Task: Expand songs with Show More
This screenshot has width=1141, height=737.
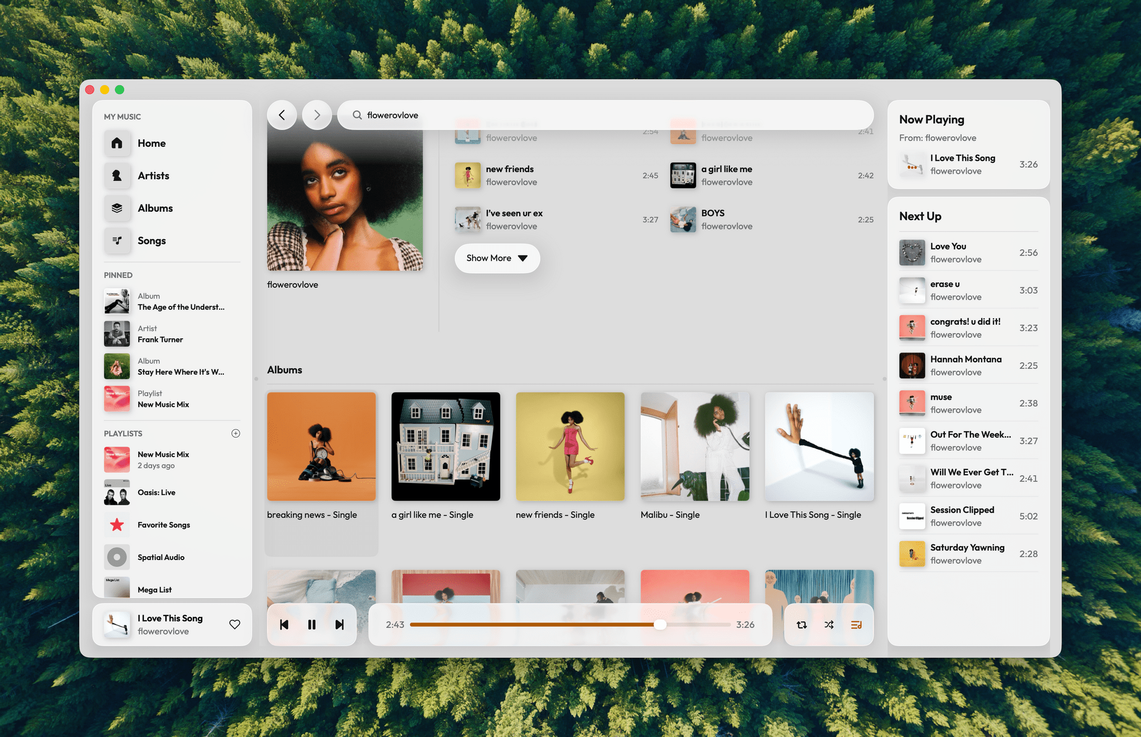Action: [x=497, y=258]
